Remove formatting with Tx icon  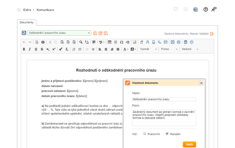[x=67, y=49]
